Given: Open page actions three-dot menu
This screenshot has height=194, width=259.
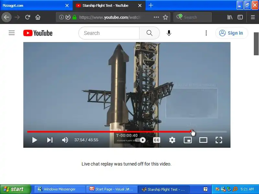Looking at the screenshot, I should coord(156,17).
